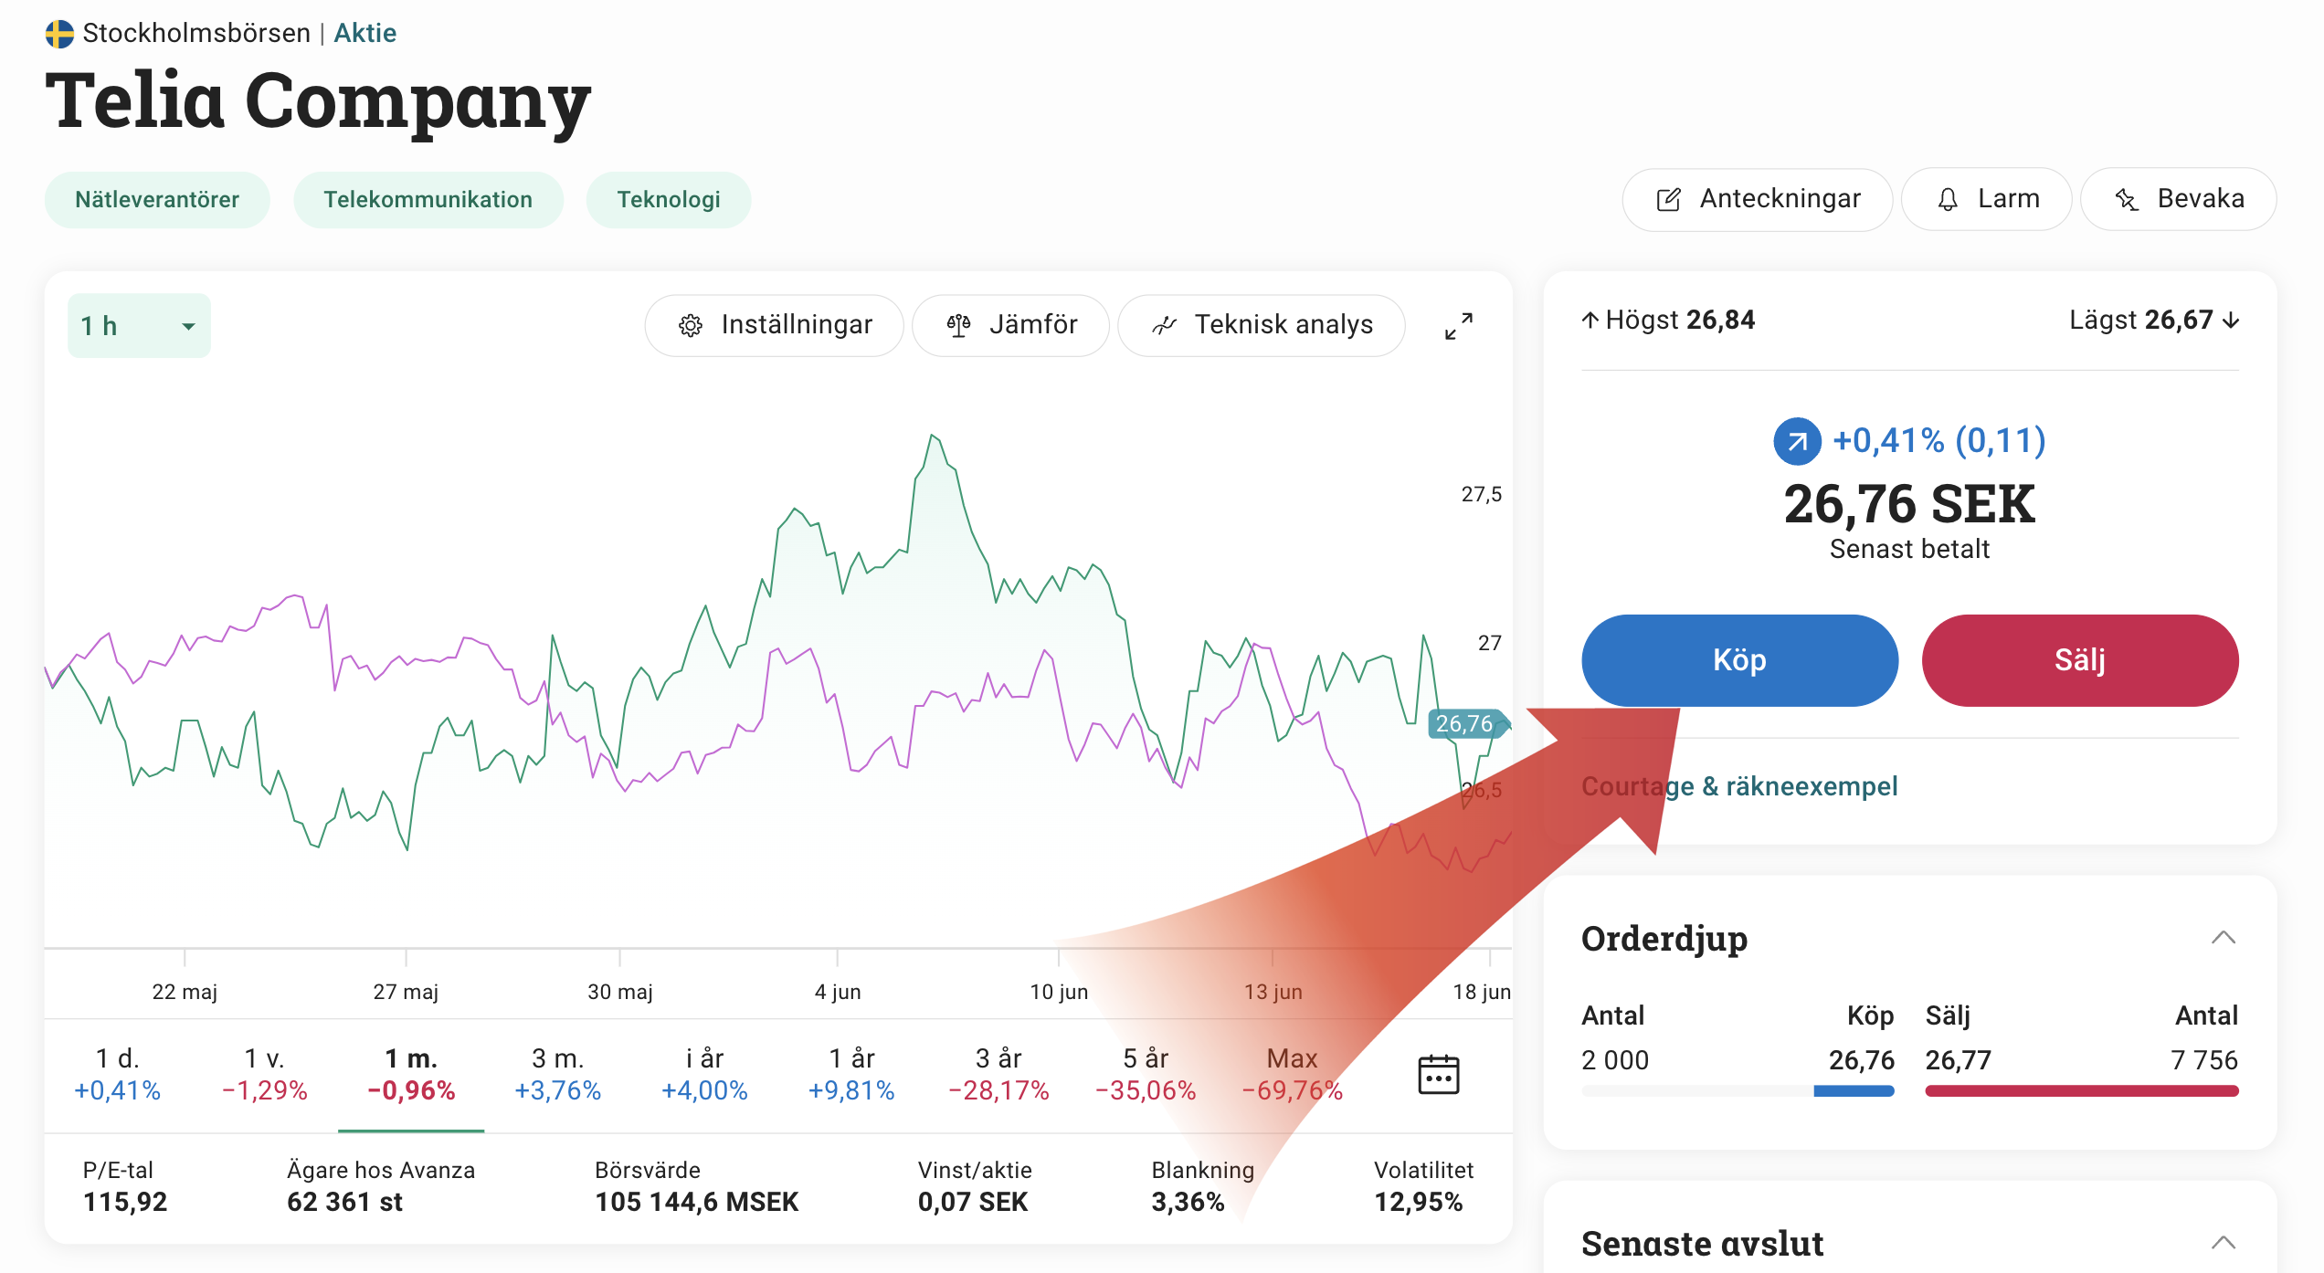Switch to 3 m. period tab
Image resolution: width=2324 pixels, height=1273 pixels.
557,1074
